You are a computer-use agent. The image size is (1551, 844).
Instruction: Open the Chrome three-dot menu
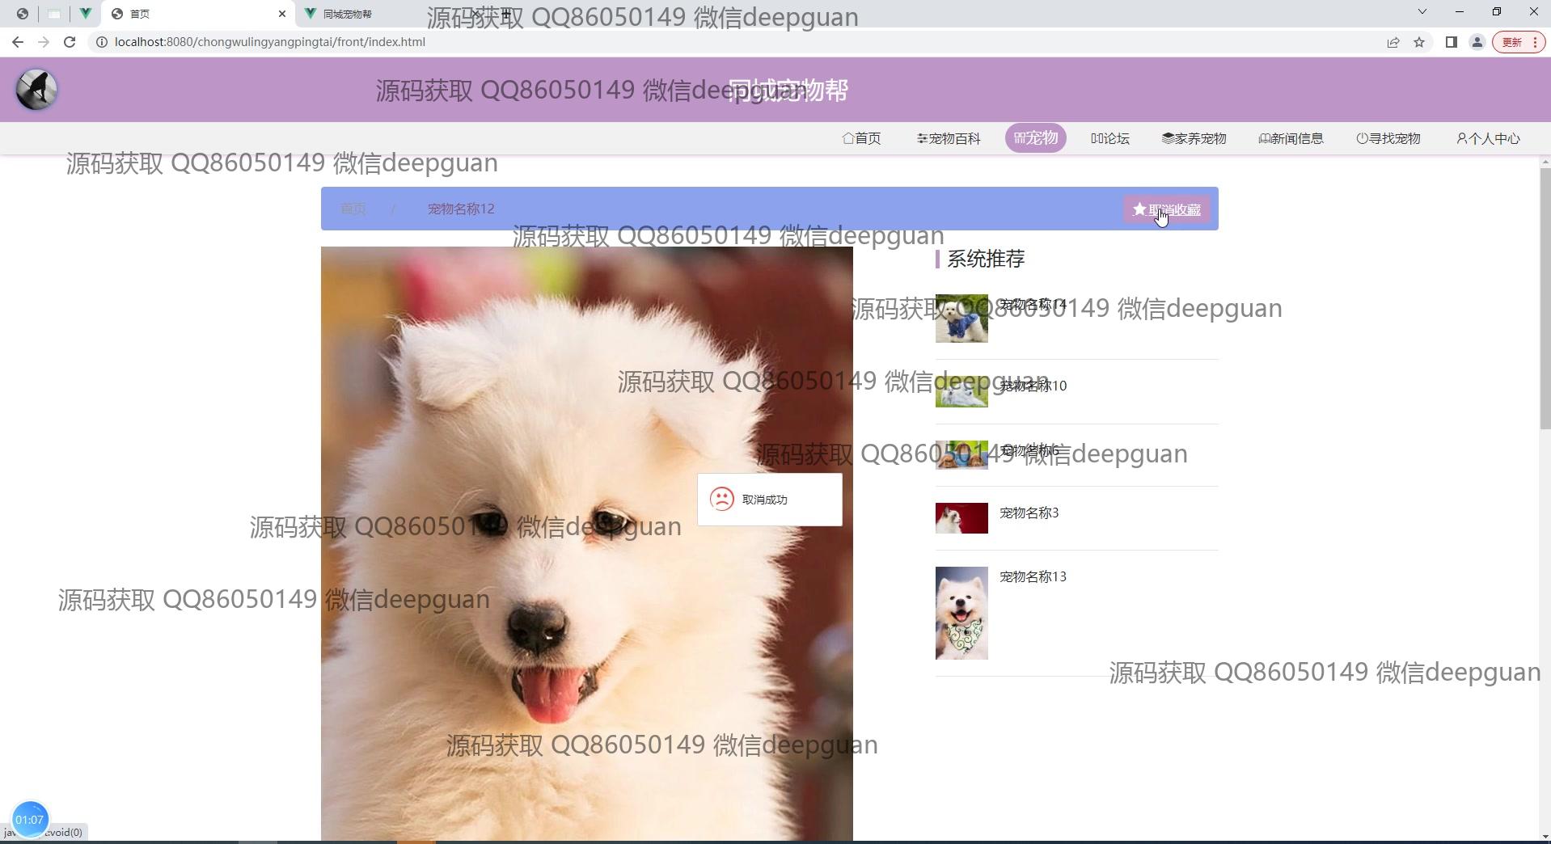coord(1535,42)
